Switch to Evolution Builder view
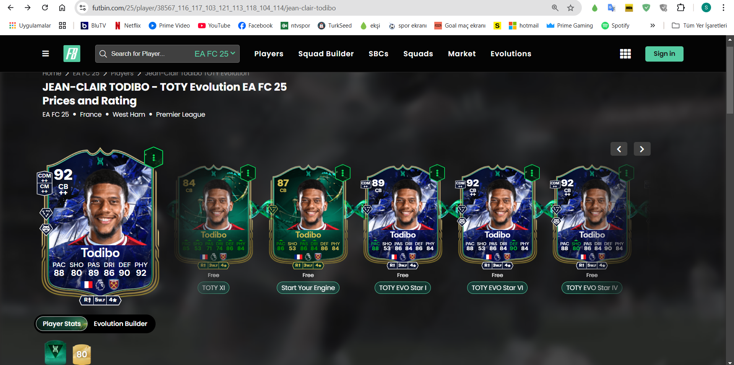 (120, 324)
